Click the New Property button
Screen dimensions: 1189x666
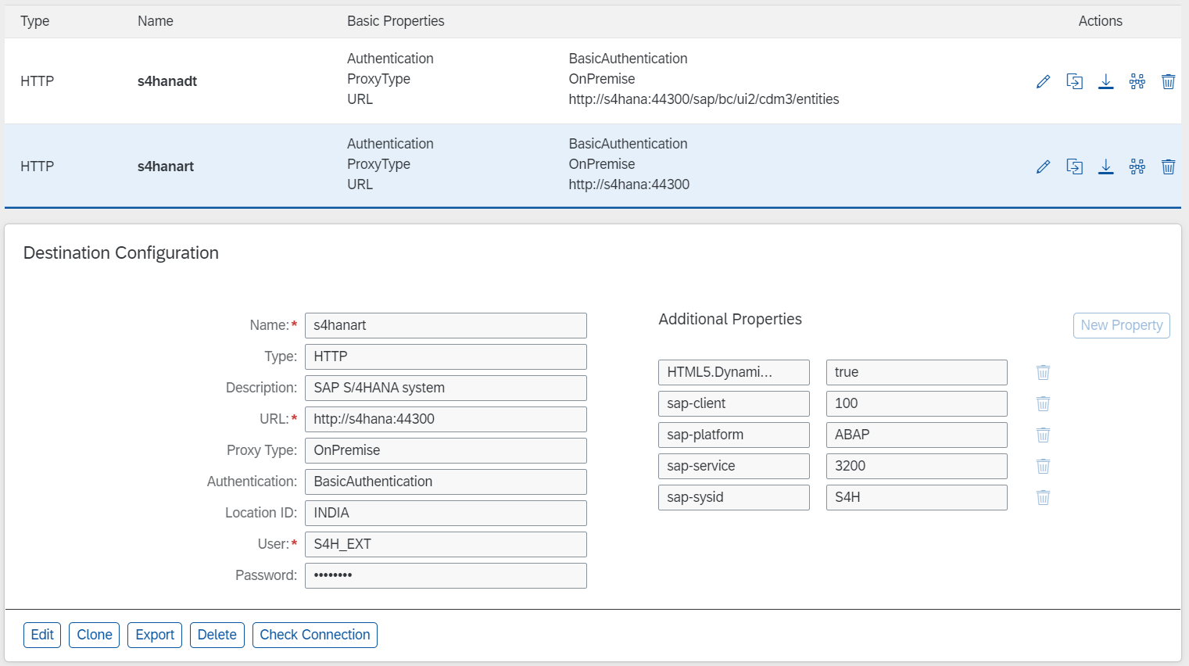click(1121, 325)
